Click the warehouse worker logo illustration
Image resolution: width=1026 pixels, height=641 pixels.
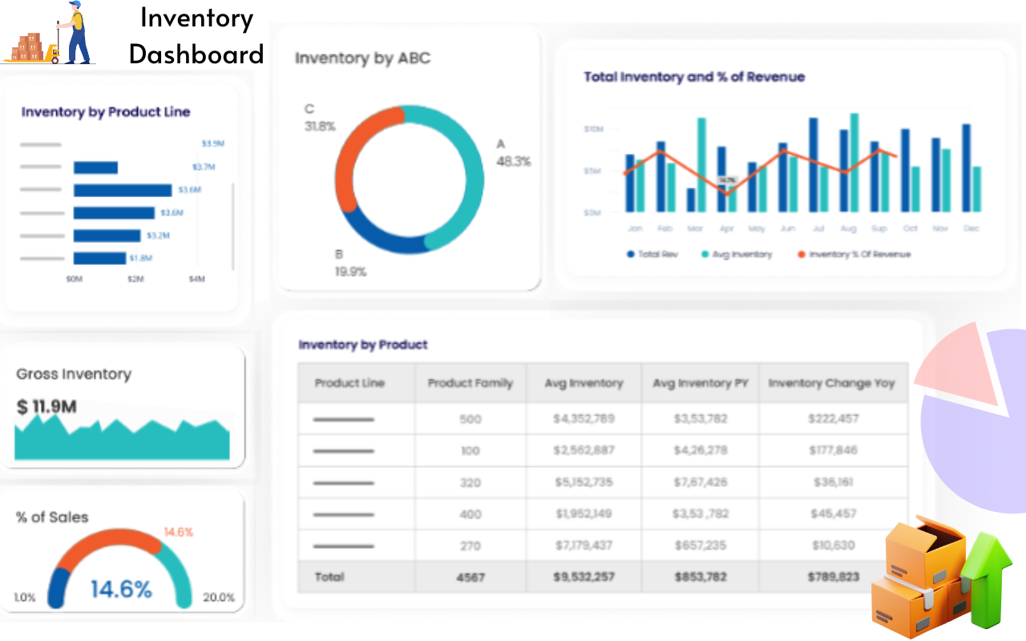tap(50, 34)
